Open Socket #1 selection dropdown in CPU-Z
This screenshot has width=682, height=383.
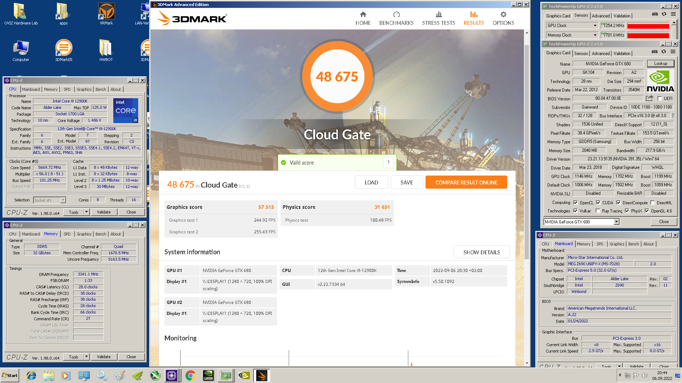[63, 200]
